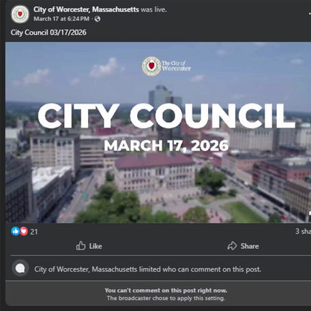
Task: Click the red heart reaction icon
Action: tap(24, 231)
